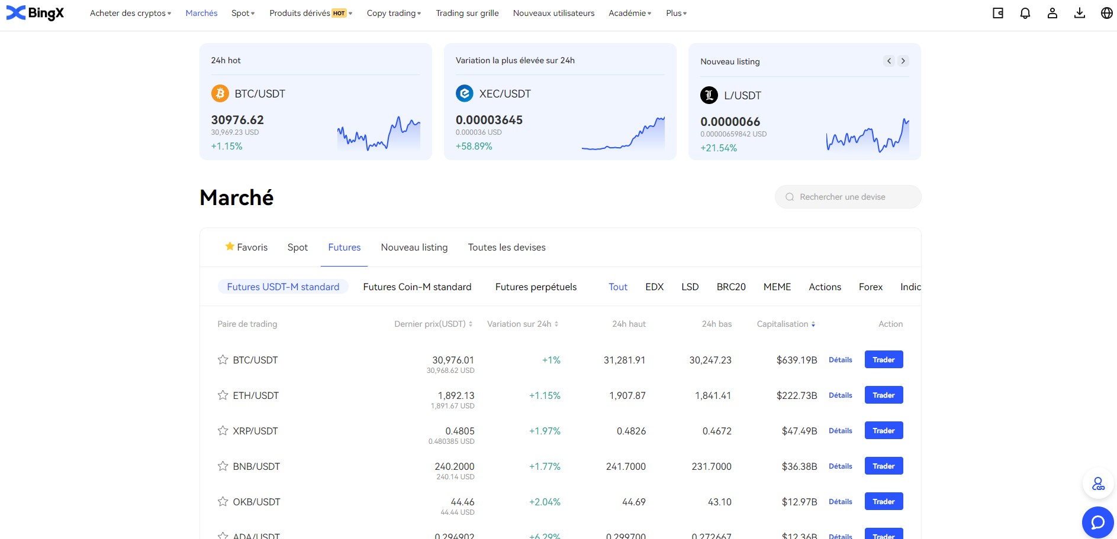Open Détails for BNB/USDT
1117x539 pixels.
click(841, 466)
